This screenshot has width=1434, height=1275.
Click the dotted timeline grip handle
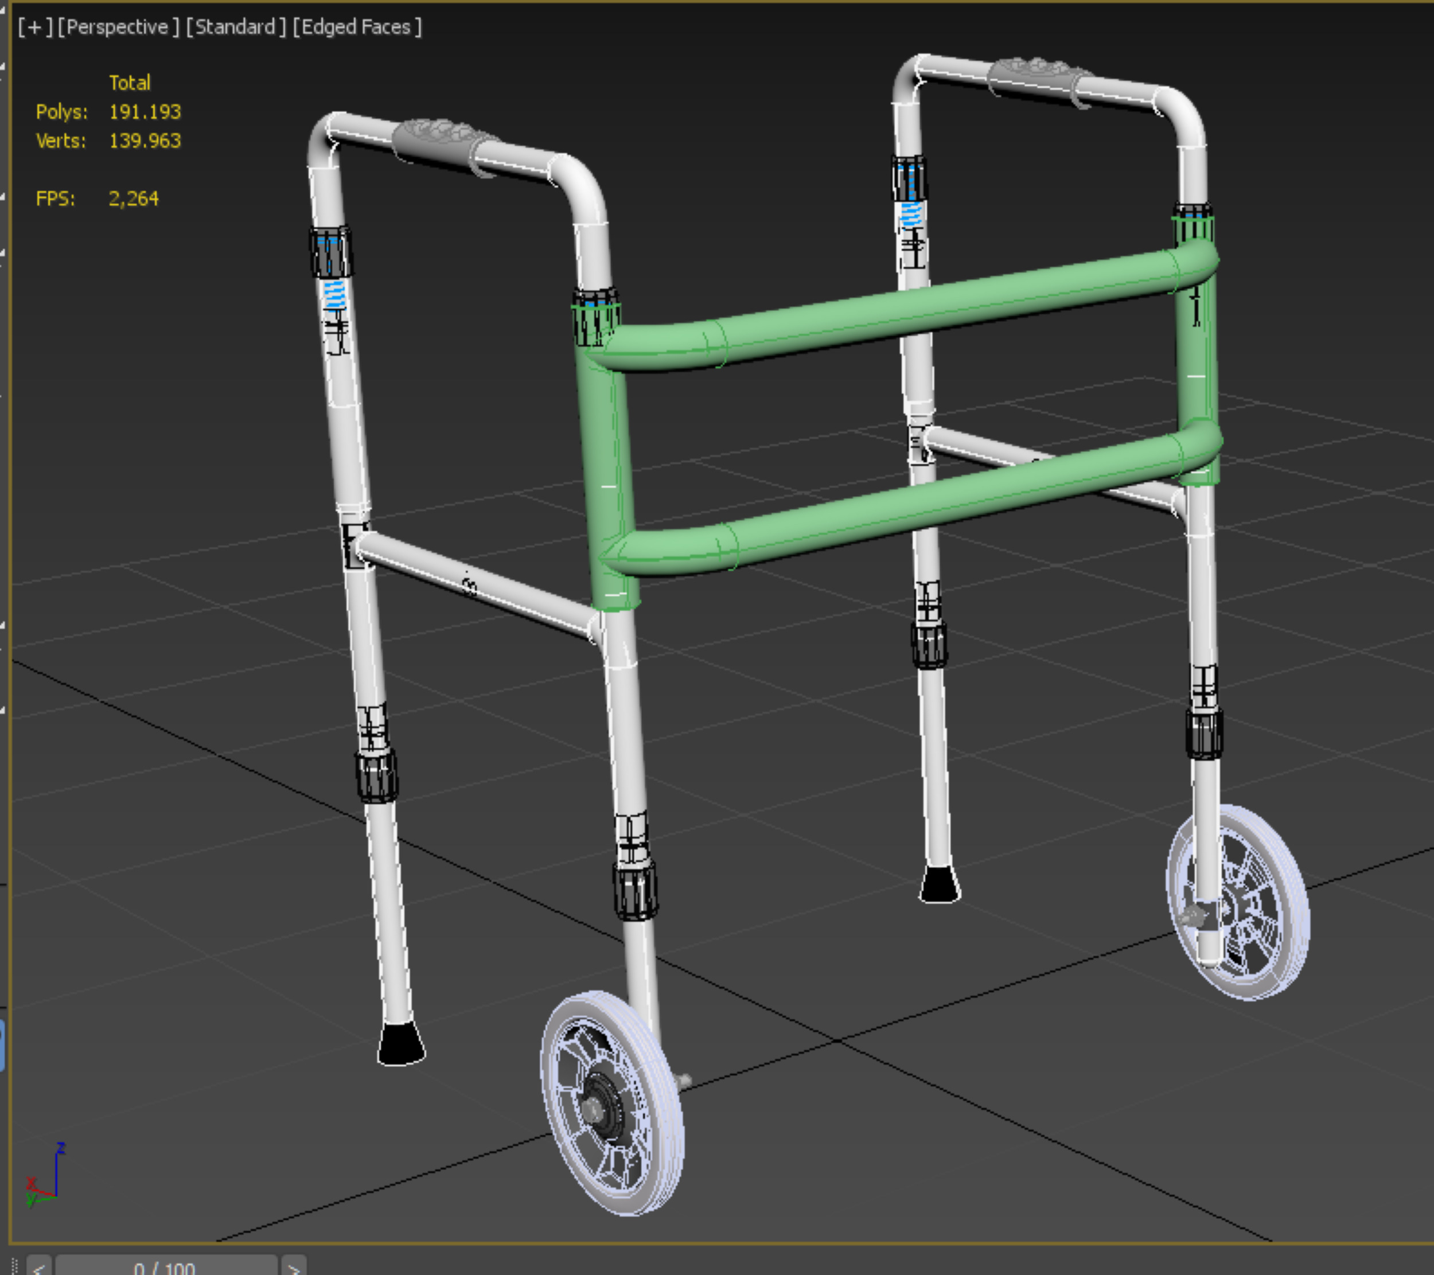(15, 1266)
